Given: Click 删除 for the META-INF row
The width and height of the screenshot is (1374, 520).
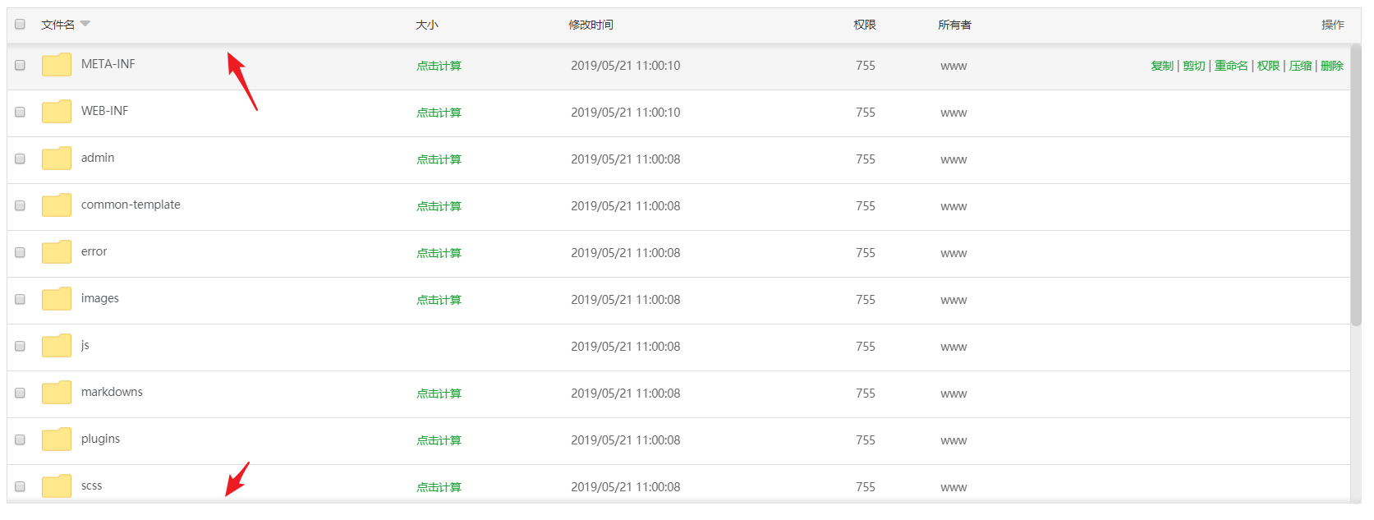Looking at the screenshot, I should coord(1331,66).
